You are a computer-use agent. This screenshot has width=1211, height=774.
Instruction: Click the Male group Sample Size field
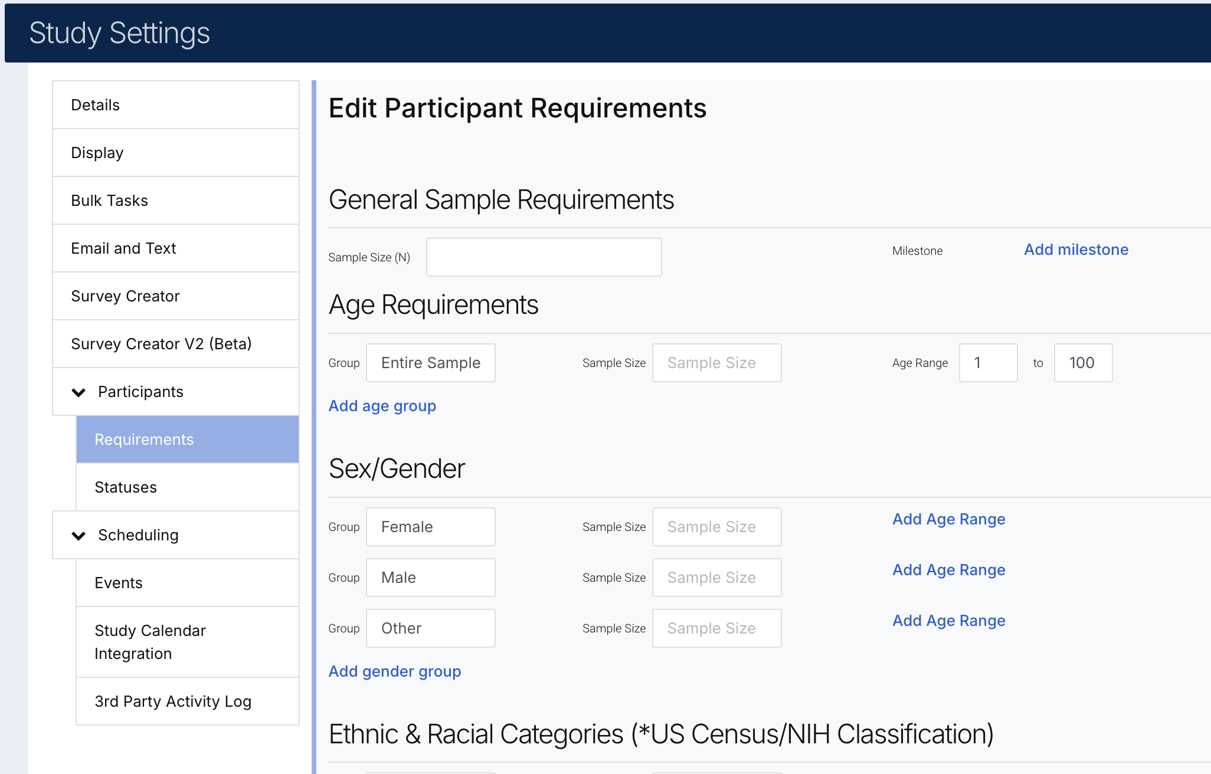[x=716, y=578]
